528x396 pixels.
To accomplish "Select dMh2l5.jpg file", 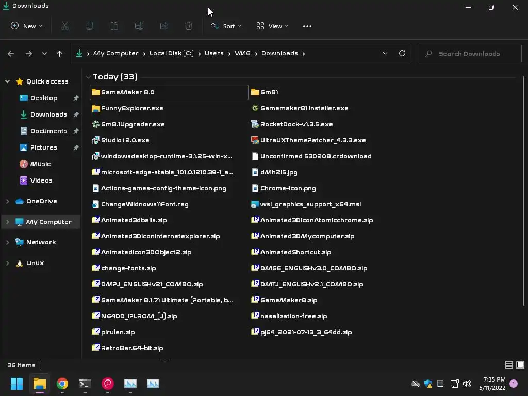I will pos(274,172).
